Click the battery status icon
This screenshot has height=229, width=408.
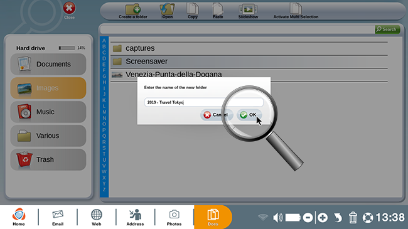pyautogui.click(x=293, y=218)
